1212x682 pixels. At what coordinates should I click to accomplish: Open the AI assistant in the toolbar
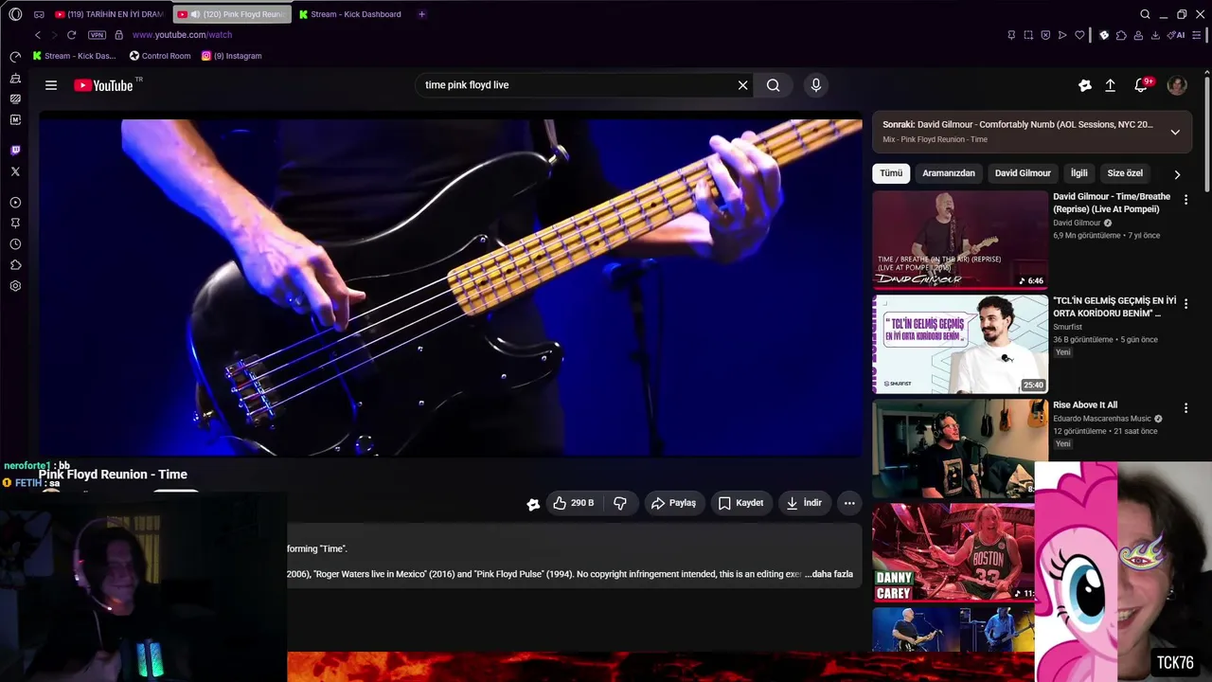pos(1177,35)
